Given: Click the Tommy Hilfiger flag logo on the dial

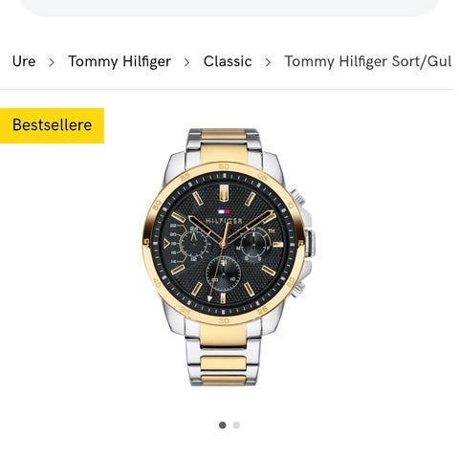Looking at the screenshot, I should pyautogui.click(x=224, y=211).
